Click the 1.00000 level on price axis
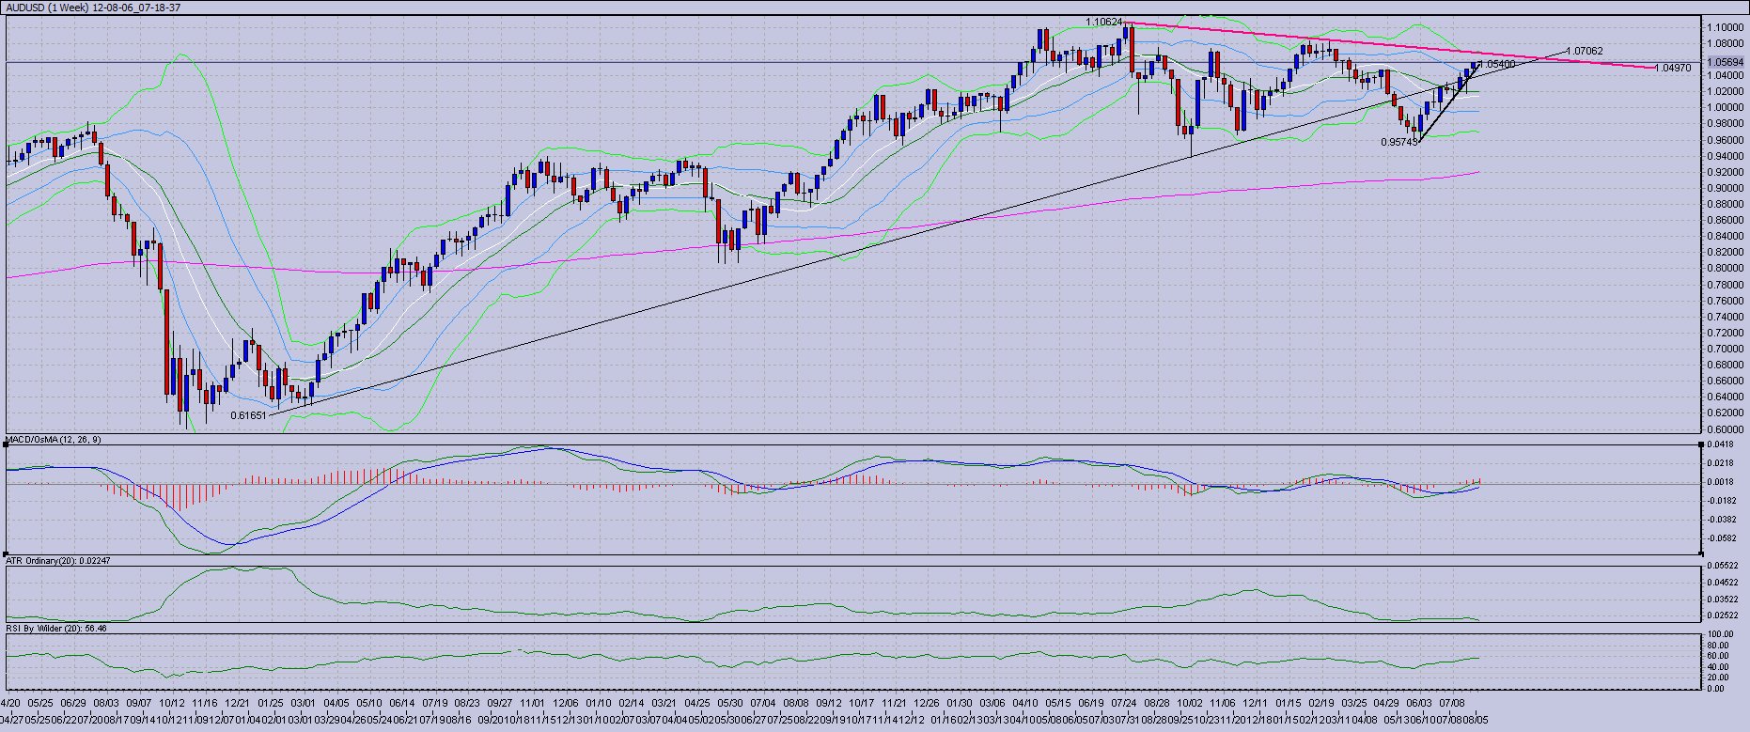This screenshot has height=732, width=1750. click(1725, 107)
